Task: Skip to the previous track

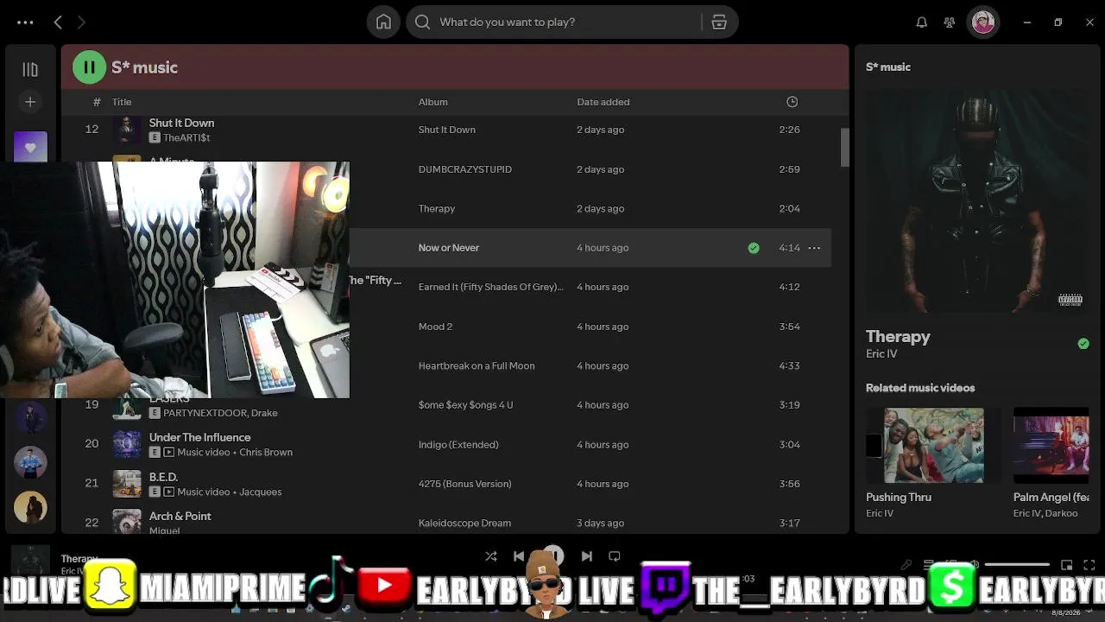Action: (519, 556)
